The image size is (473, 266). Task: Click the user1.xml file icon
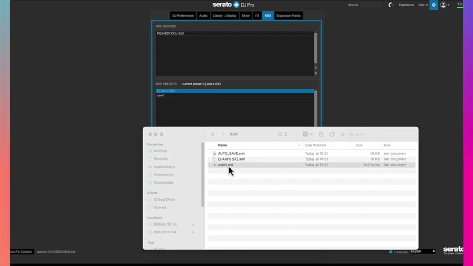click(214, 165)
